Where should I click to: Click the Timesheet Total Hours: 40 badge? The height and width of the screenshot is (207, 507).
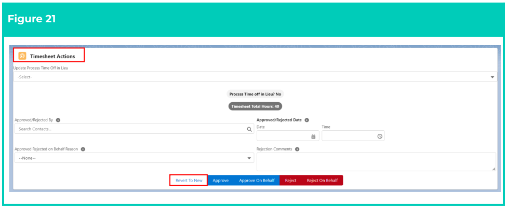[255, 106]
